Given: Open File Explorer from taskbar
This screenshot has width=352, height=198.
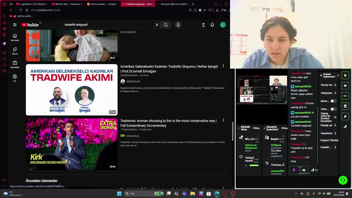Looking at the screenshot, I should [x=193, y=194].
